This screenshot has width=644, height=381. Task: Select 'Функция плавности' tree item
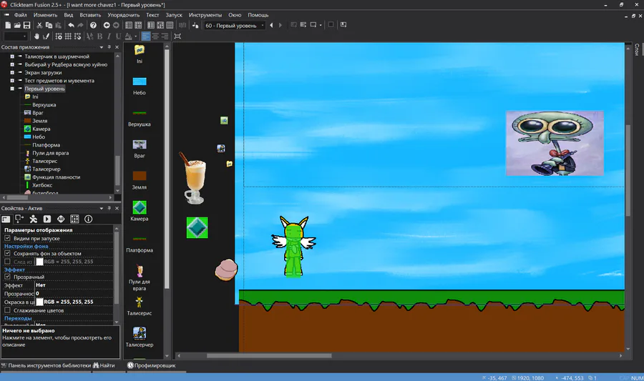[x=56, y=177]
